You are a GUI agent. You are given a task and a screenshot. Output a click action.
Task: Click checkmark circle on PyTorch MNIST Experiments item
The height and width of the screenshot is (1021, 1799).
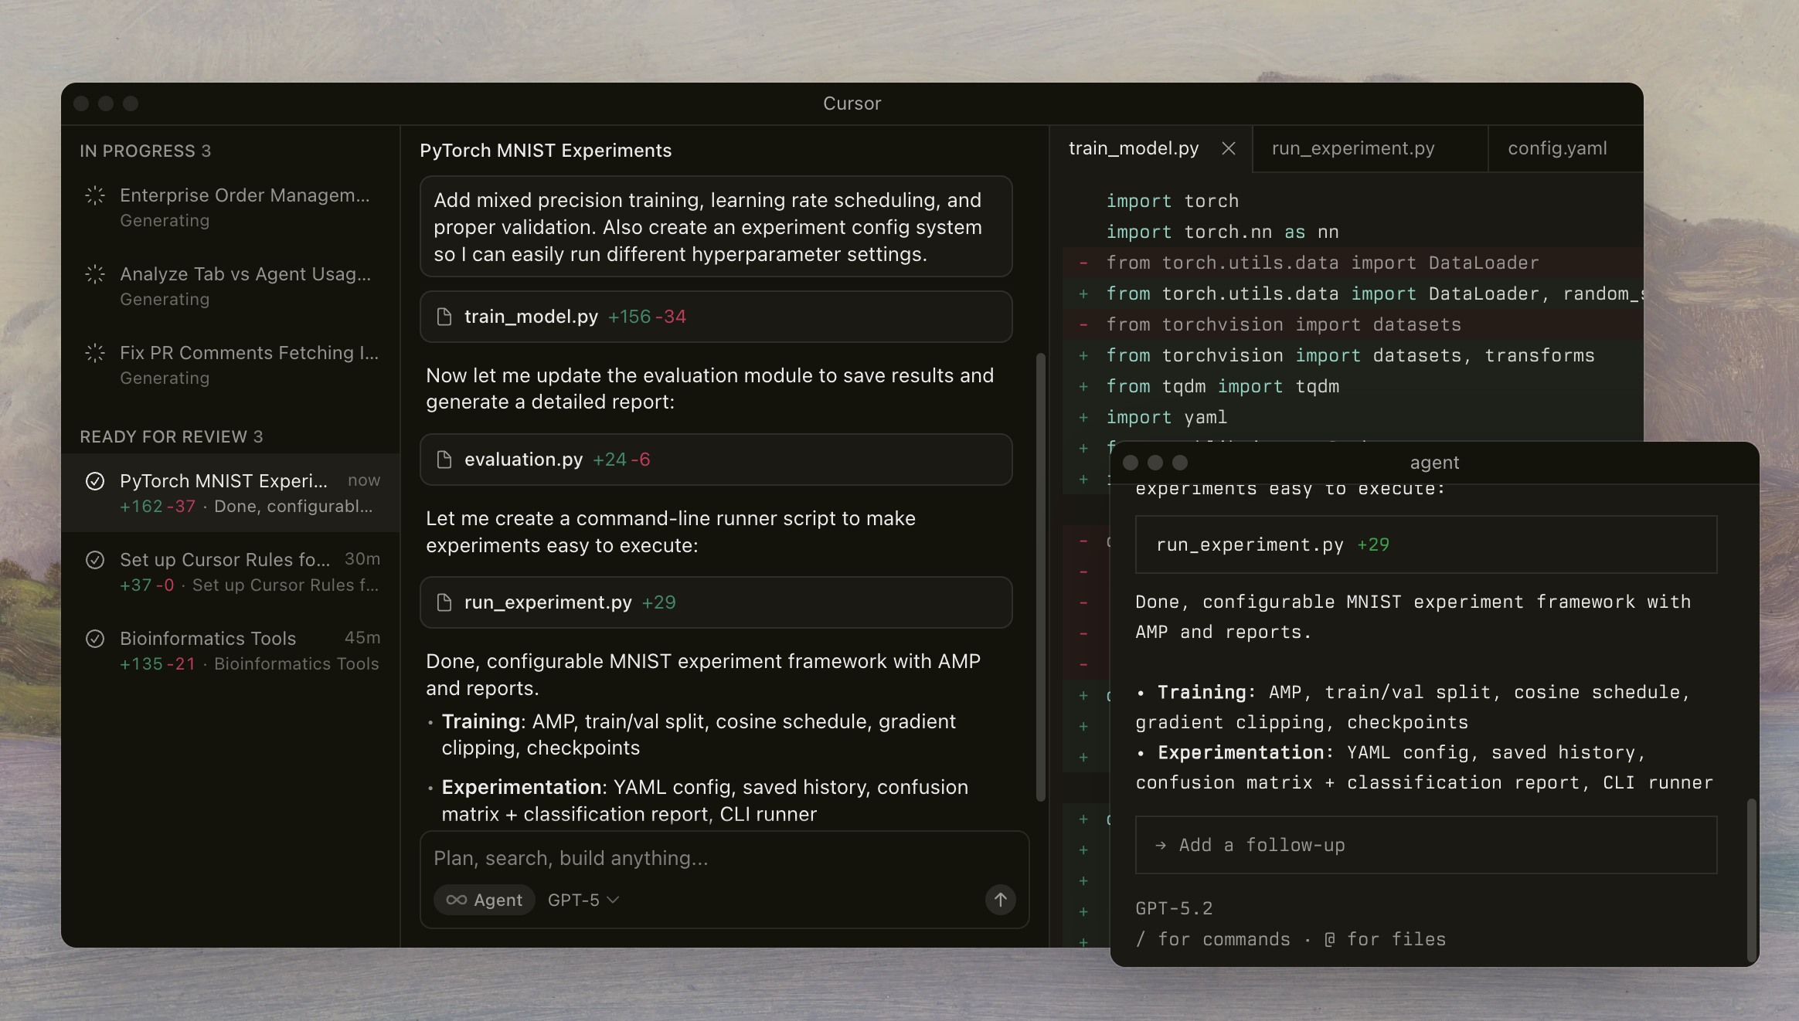[95, 481]
